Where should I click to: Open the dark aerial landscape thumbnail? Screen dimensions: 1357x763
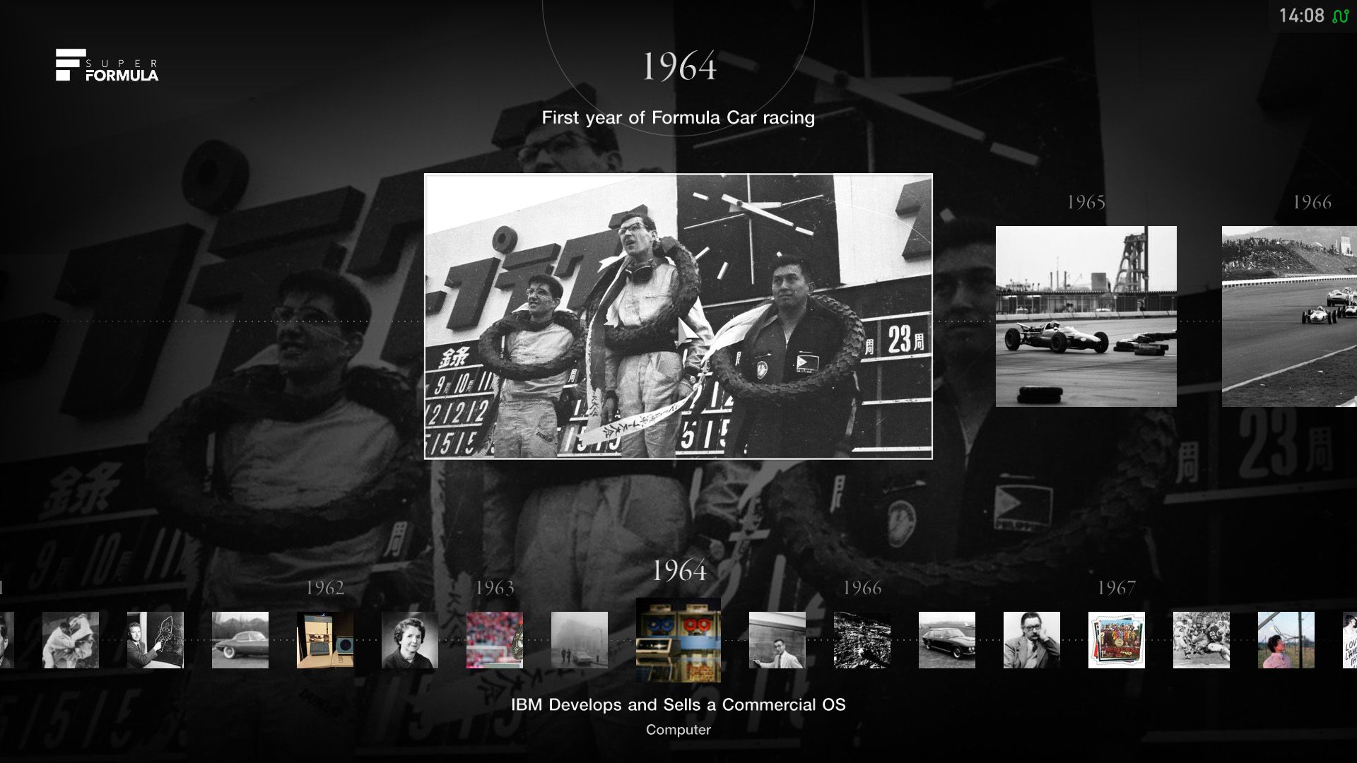point(862,640)
